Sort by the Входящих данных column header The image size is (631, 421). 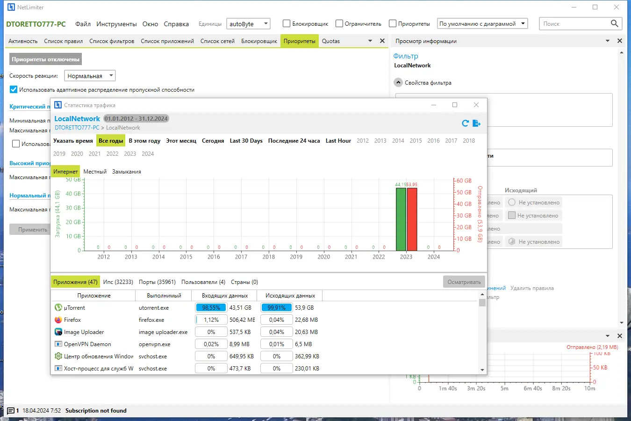coord(225,296)
